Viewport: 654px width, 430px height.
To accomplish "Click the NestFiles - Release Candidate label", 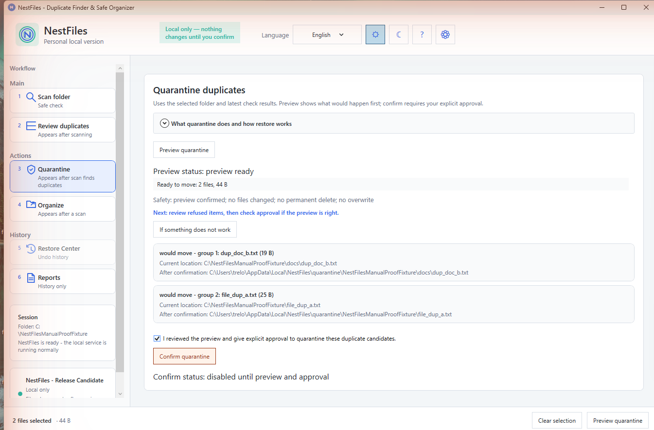I will pos(65,380).
